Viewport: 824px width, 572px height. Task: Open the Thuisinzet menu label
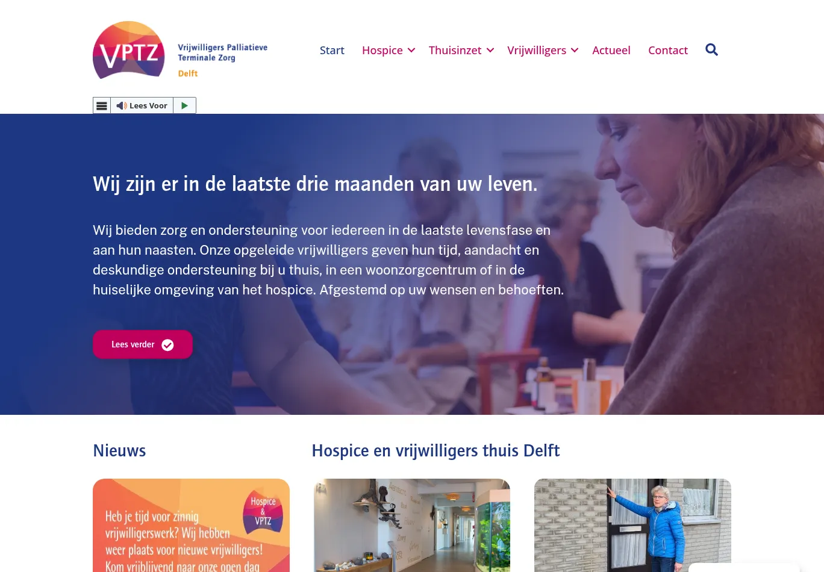coord(455,51)
